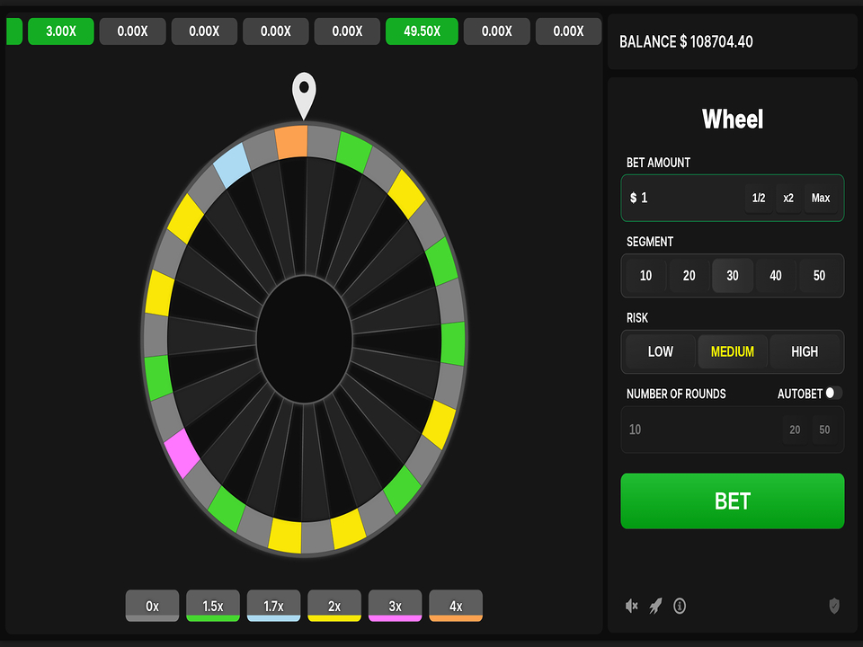Open the game info icon

click(x=681, y=607)
